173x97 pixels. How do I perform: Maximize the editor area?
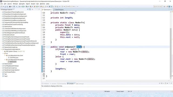tap(171, 9)
